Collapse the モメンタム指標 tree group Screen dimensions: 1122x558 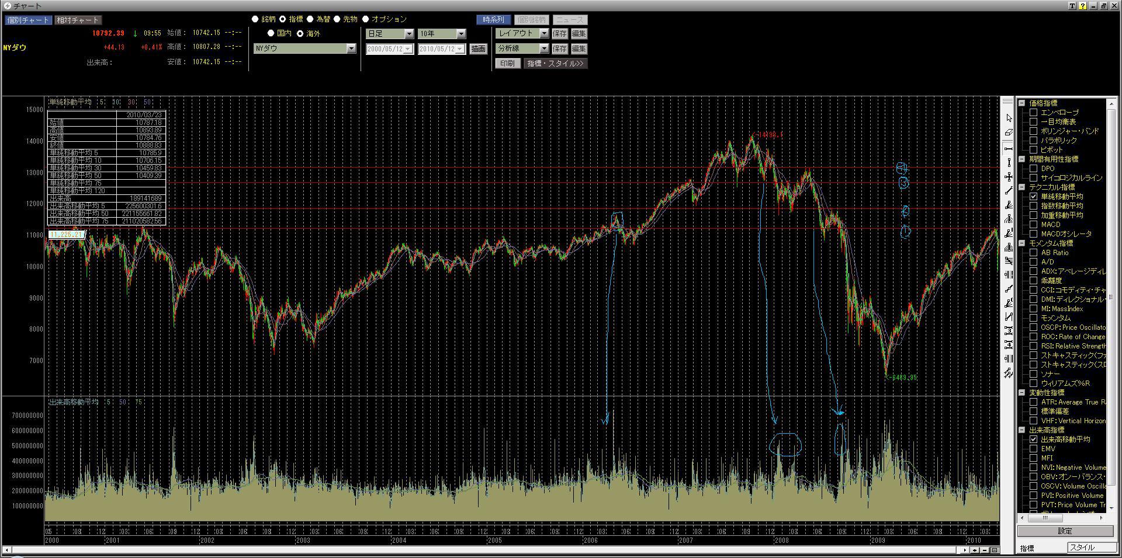tap(1022, 243)
